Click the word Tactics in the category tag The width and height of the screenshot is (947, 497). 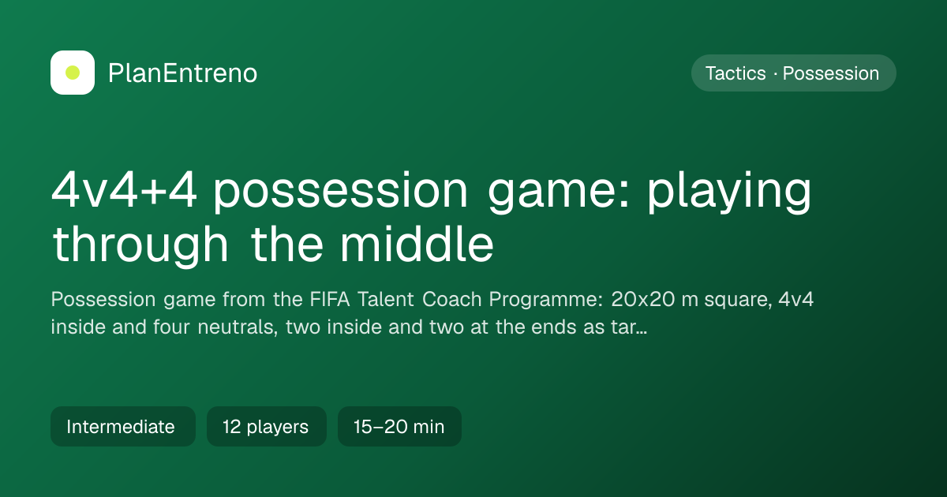click(x=736, y=73)
